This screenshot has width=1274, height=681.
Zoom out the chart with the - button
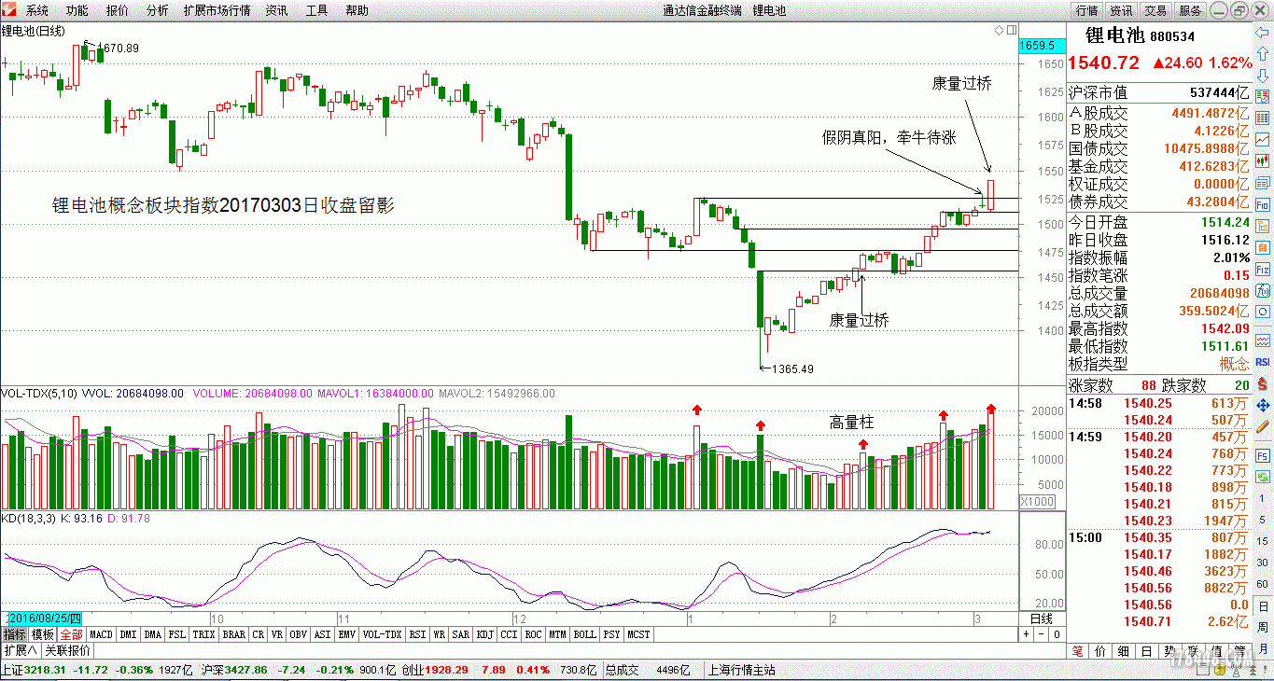pos(1042,634)
